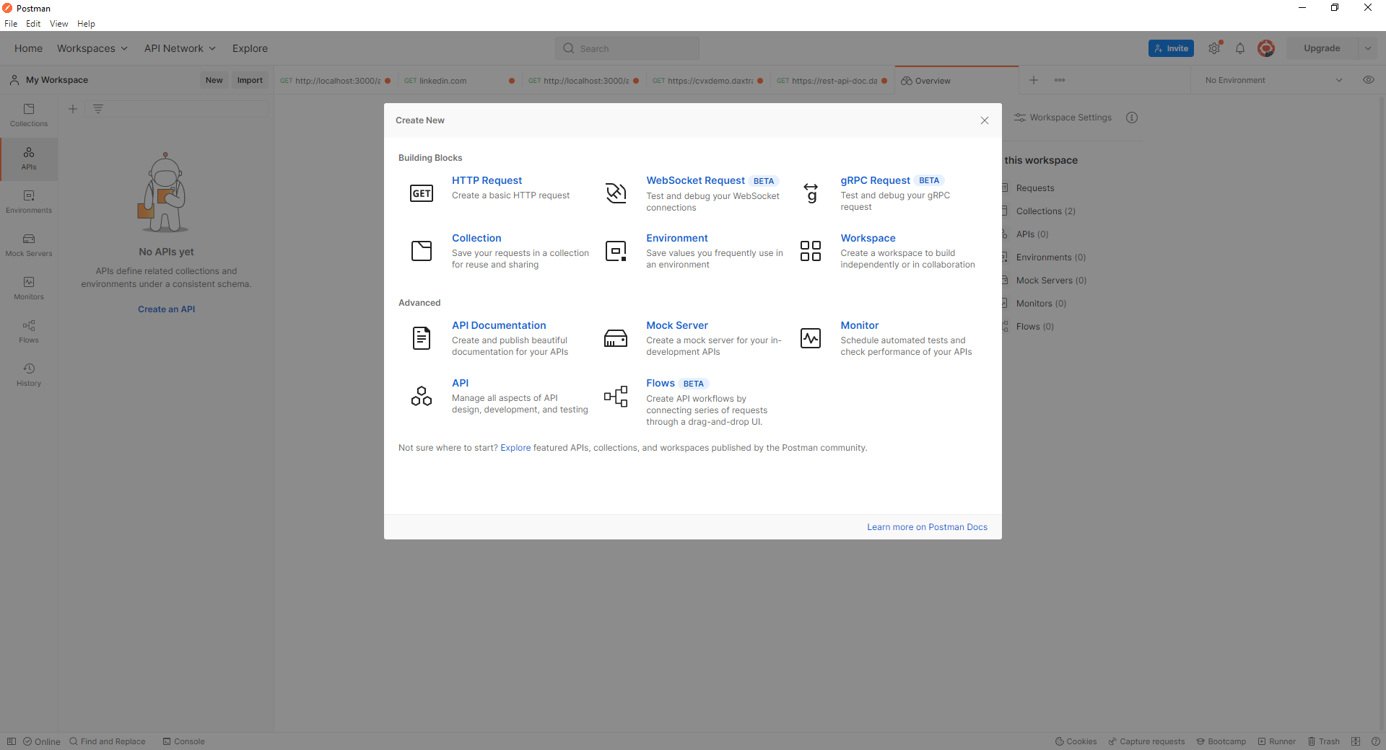Open Runner in status bar
Image resolution: width=1386 pixels, height=750 pixels.
pyautogui.click(x=1277, y=741)
